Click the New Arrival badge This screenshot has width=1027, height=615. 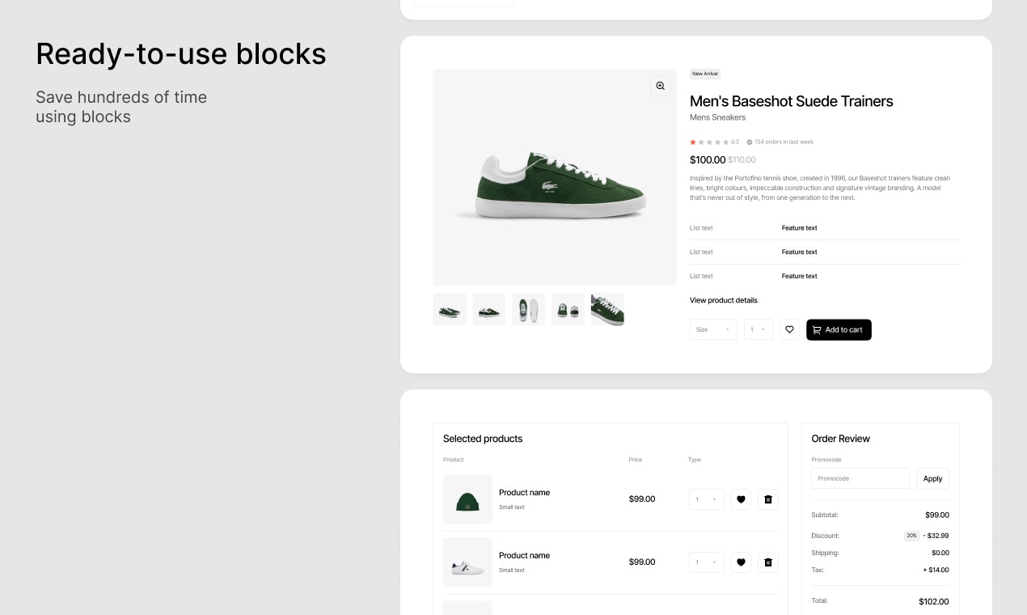pos(705,74)
